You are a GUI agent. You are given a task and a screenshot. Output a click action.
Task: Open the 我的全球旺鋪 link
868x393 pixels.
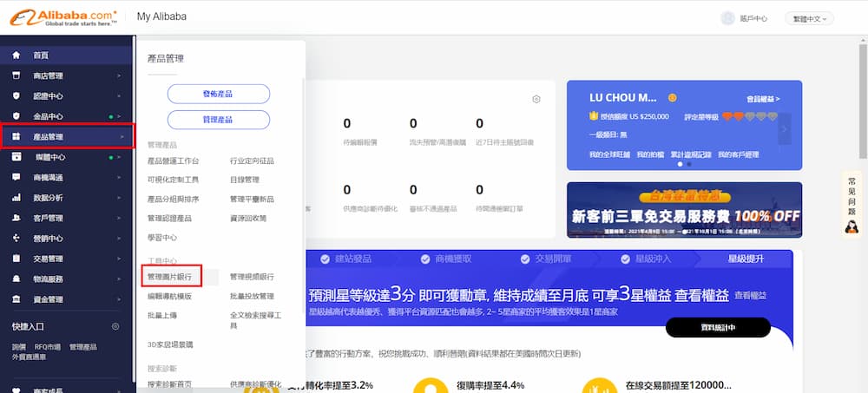[x=609, y=154]
